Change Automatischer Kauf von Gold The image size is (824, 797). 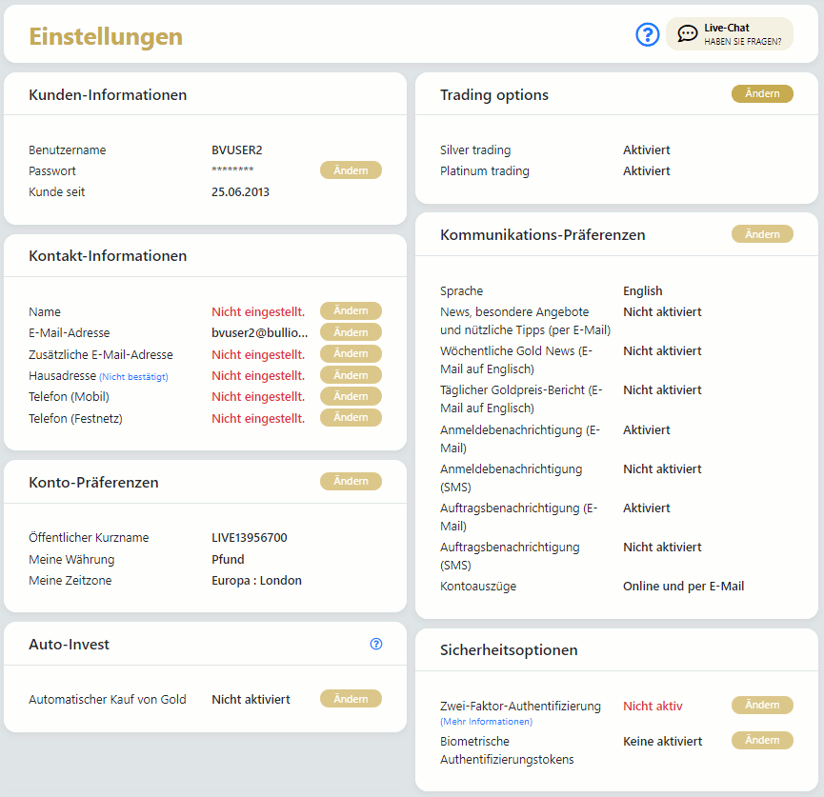tap(351, 699)
